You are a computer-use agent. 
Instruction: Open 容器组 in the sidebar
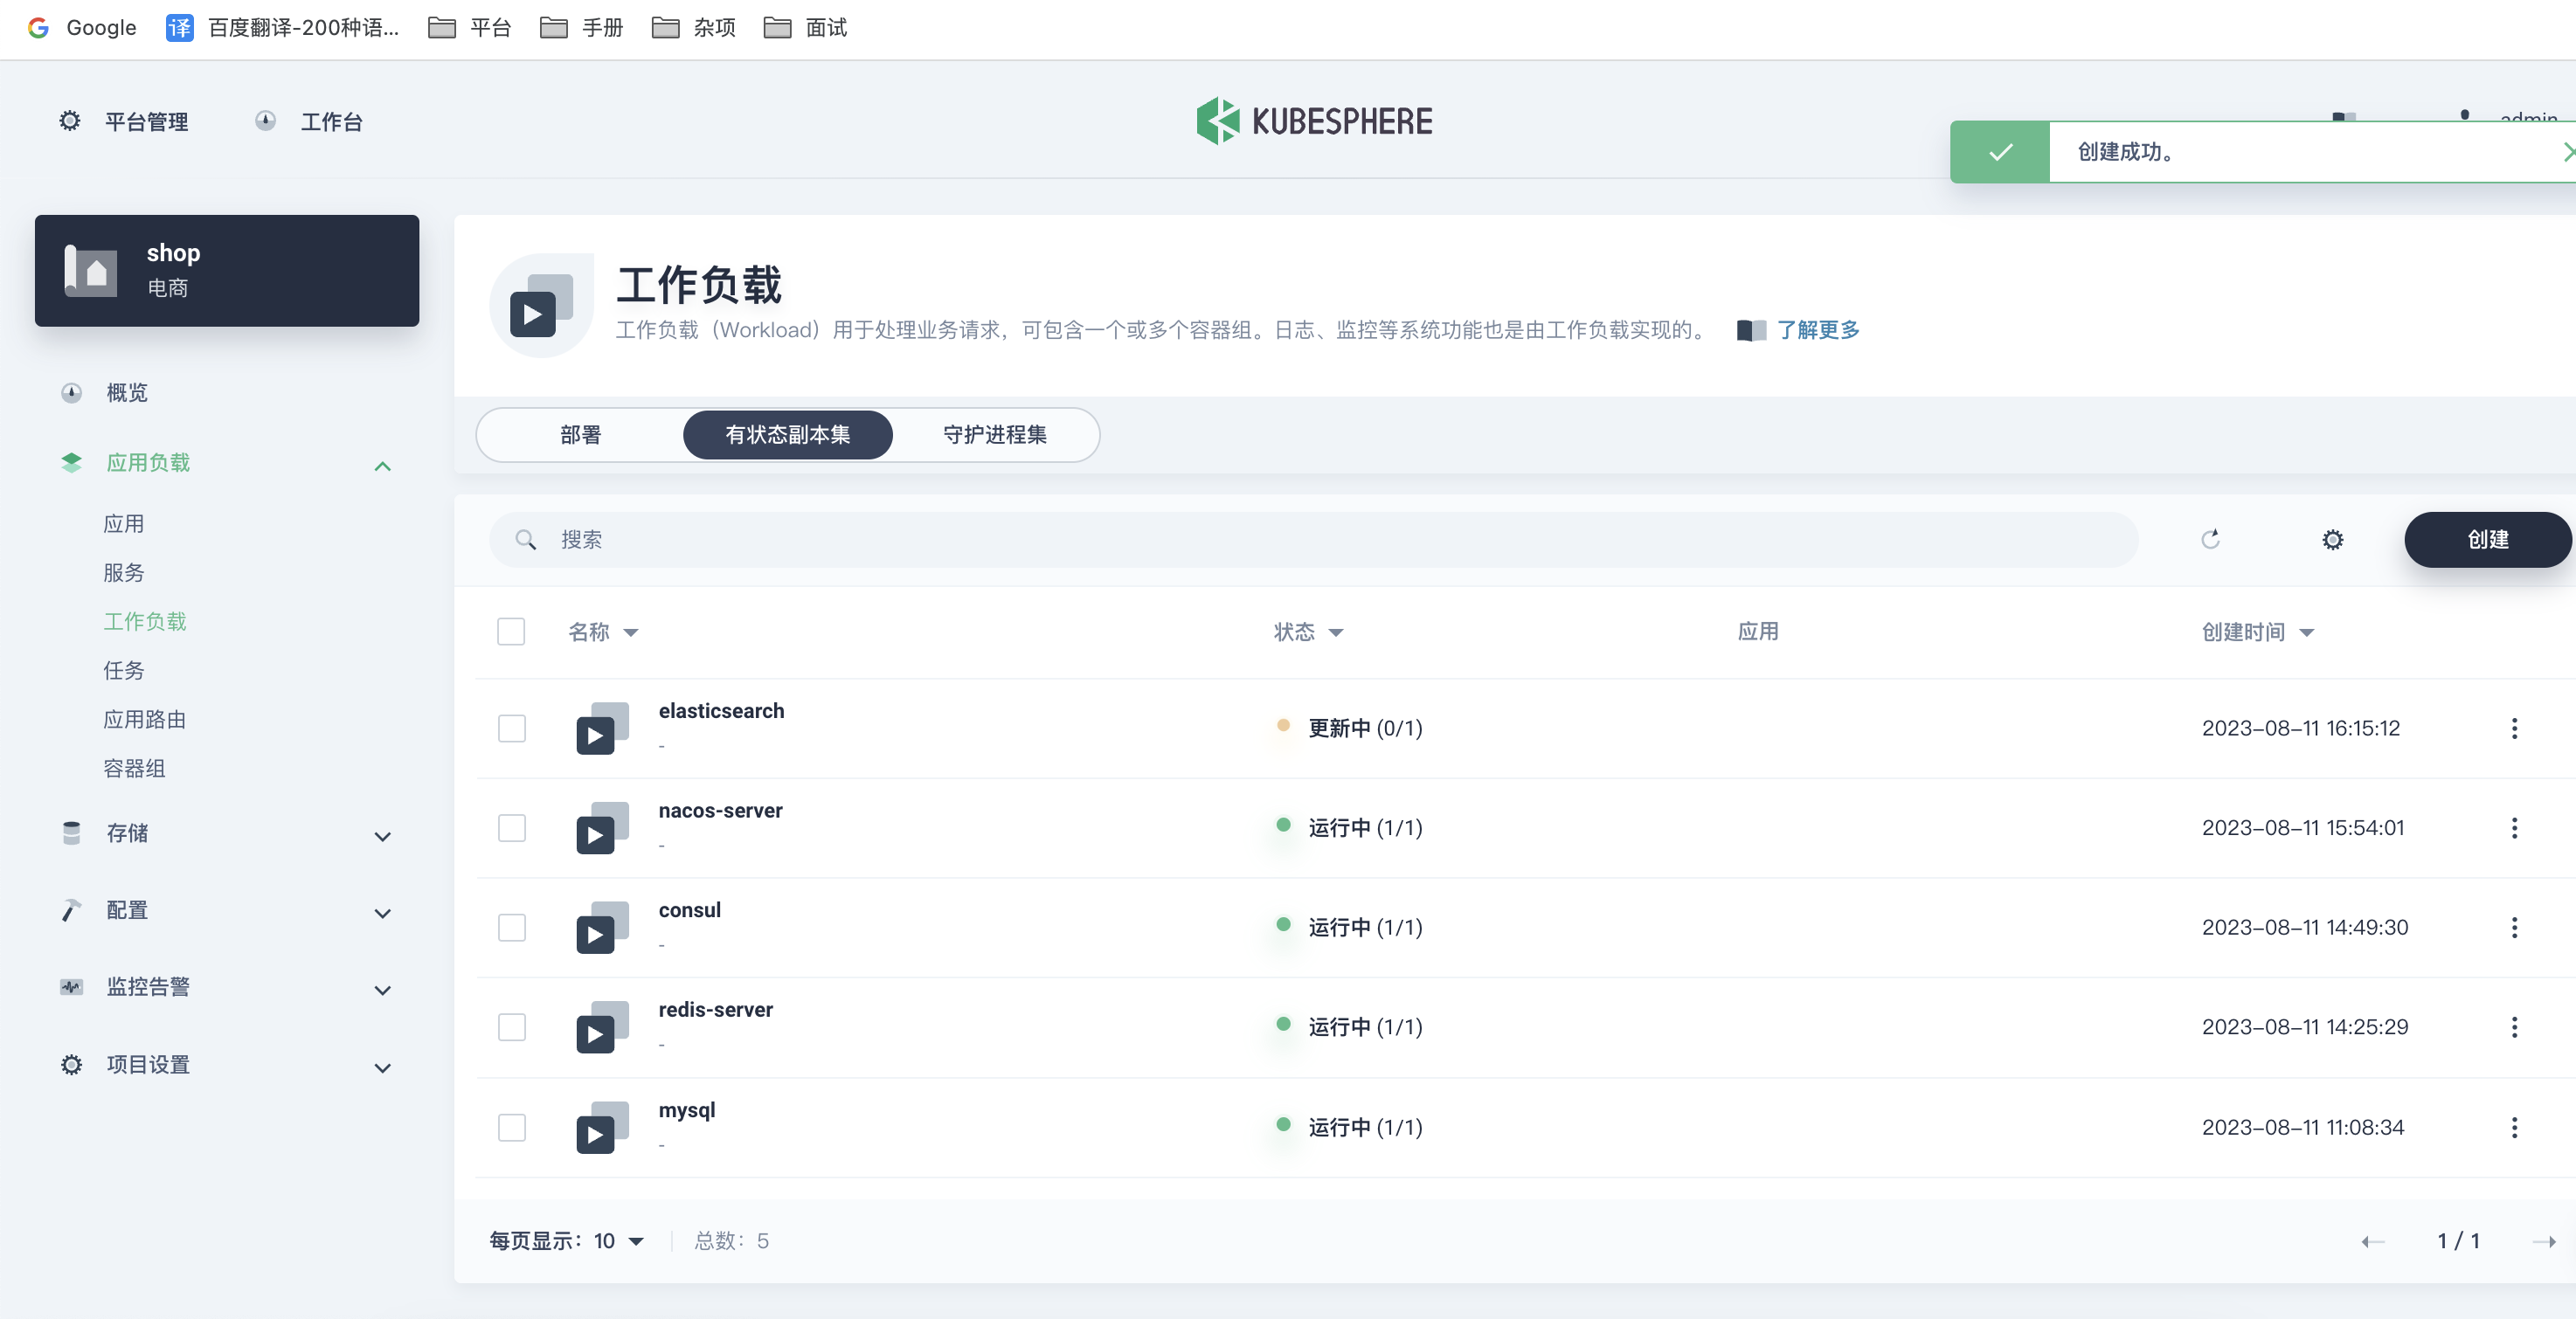[x=134, y=768]
